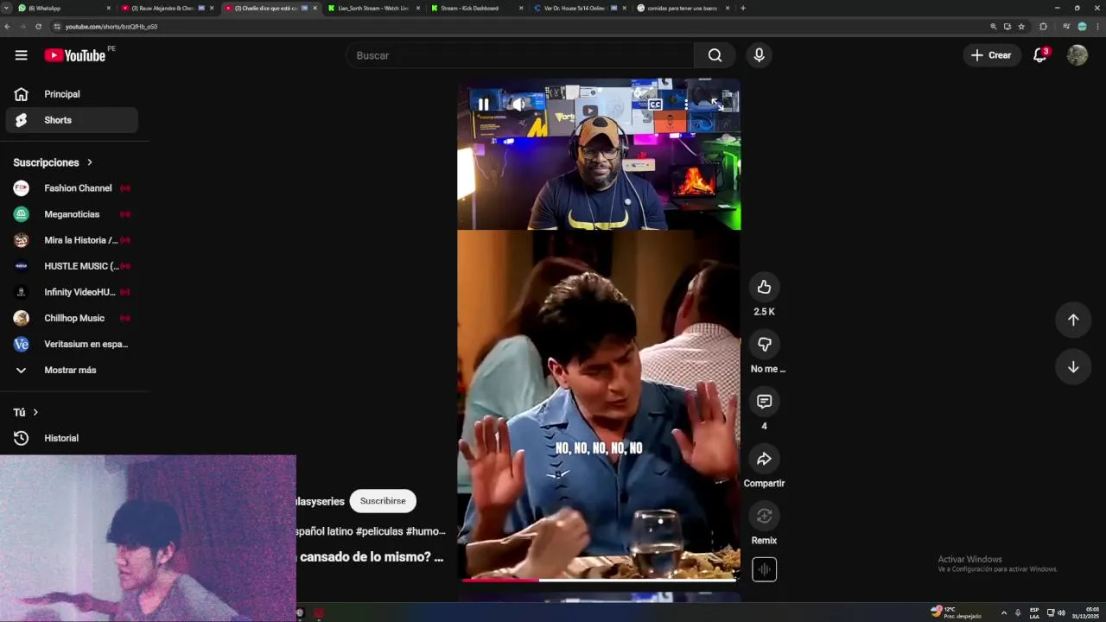Switch to the Ver Dr. House tab
The height and width of the screenshot is (622, 1106).
coord(579,8)
